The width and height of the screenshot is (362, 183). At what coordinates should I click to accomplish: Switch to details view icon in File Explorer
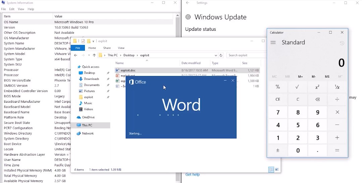(271, 170)
